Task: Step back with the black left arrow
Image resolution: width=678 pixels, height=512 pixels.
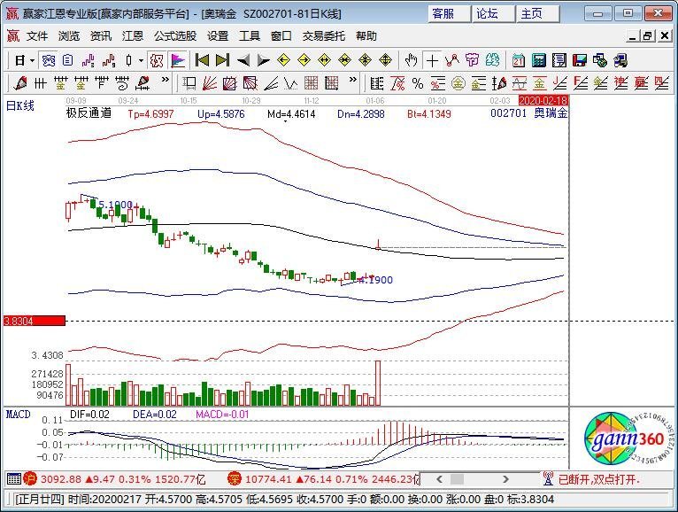Action: 243,60
